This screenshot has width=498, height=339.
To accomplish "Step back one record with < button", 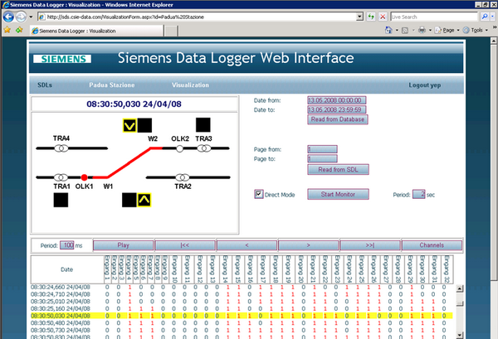I will point(247,245).
